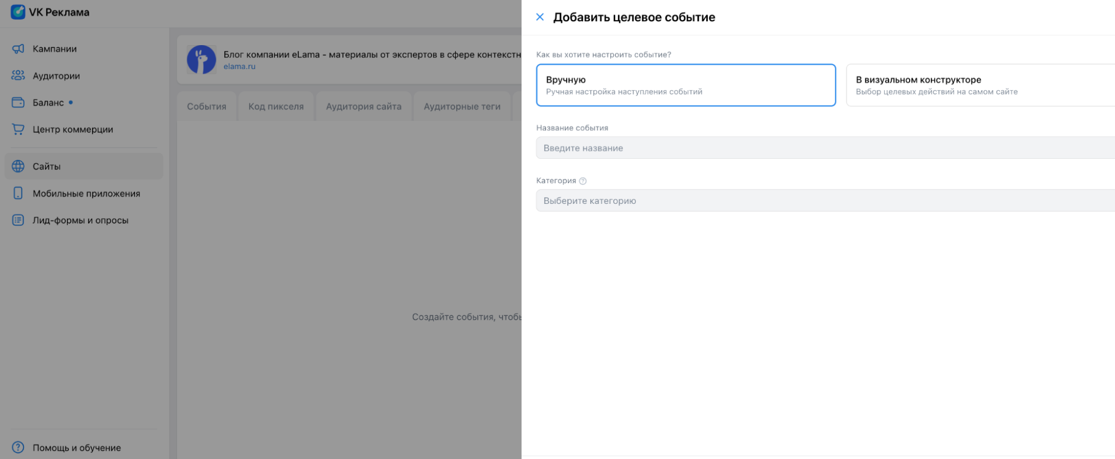Click the Центр коммерции cart icon
Viewport: 1115px width, 459px height.
coord(18,129)
